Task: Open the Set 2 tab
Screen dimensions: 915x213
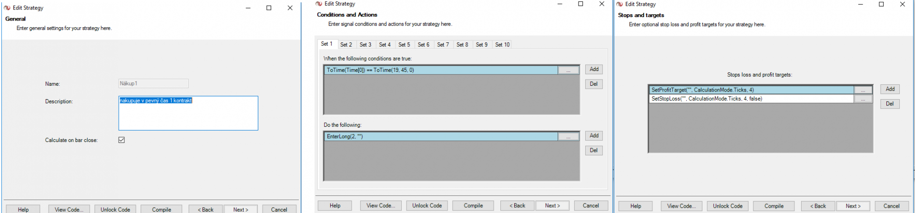Action: (x=346, y=45)
